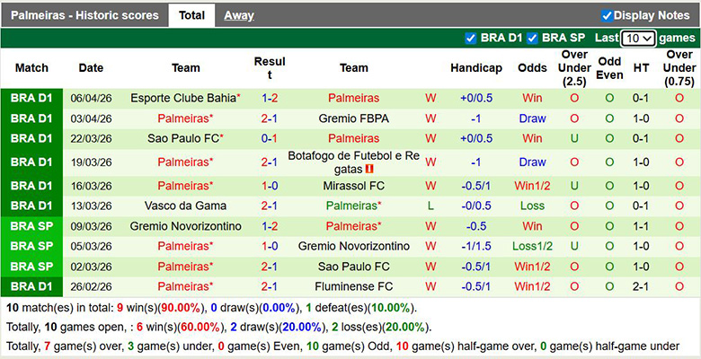
Task: Click the Odd Even column header
Action: tap(609, 68)
